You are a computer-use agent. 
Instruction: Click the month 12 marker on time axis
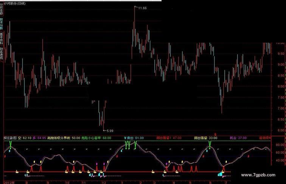coord(104,182)
